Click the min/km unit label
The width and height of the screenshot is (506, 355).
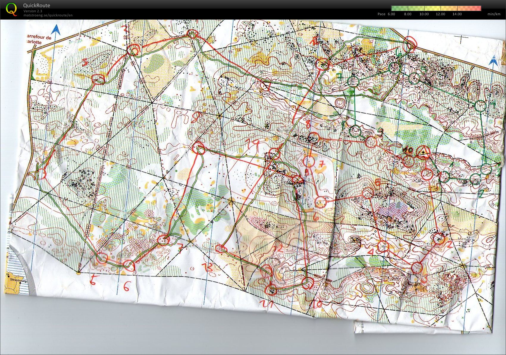pyautogui.click(x=494, y=14)
